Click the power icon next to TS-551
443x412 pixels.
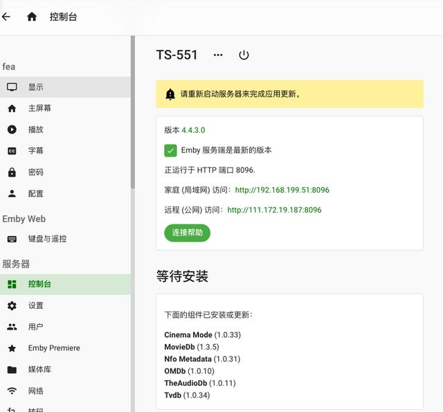click(244, 55)
